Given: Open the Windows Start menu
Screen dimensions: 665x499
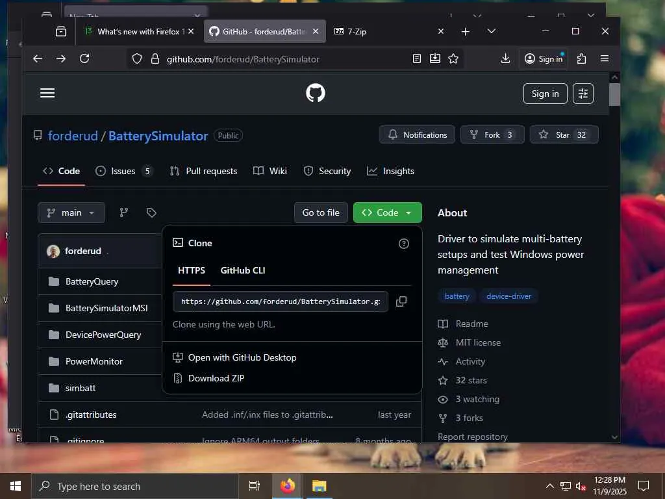Looking at the screenshot, I should [16, 486].
